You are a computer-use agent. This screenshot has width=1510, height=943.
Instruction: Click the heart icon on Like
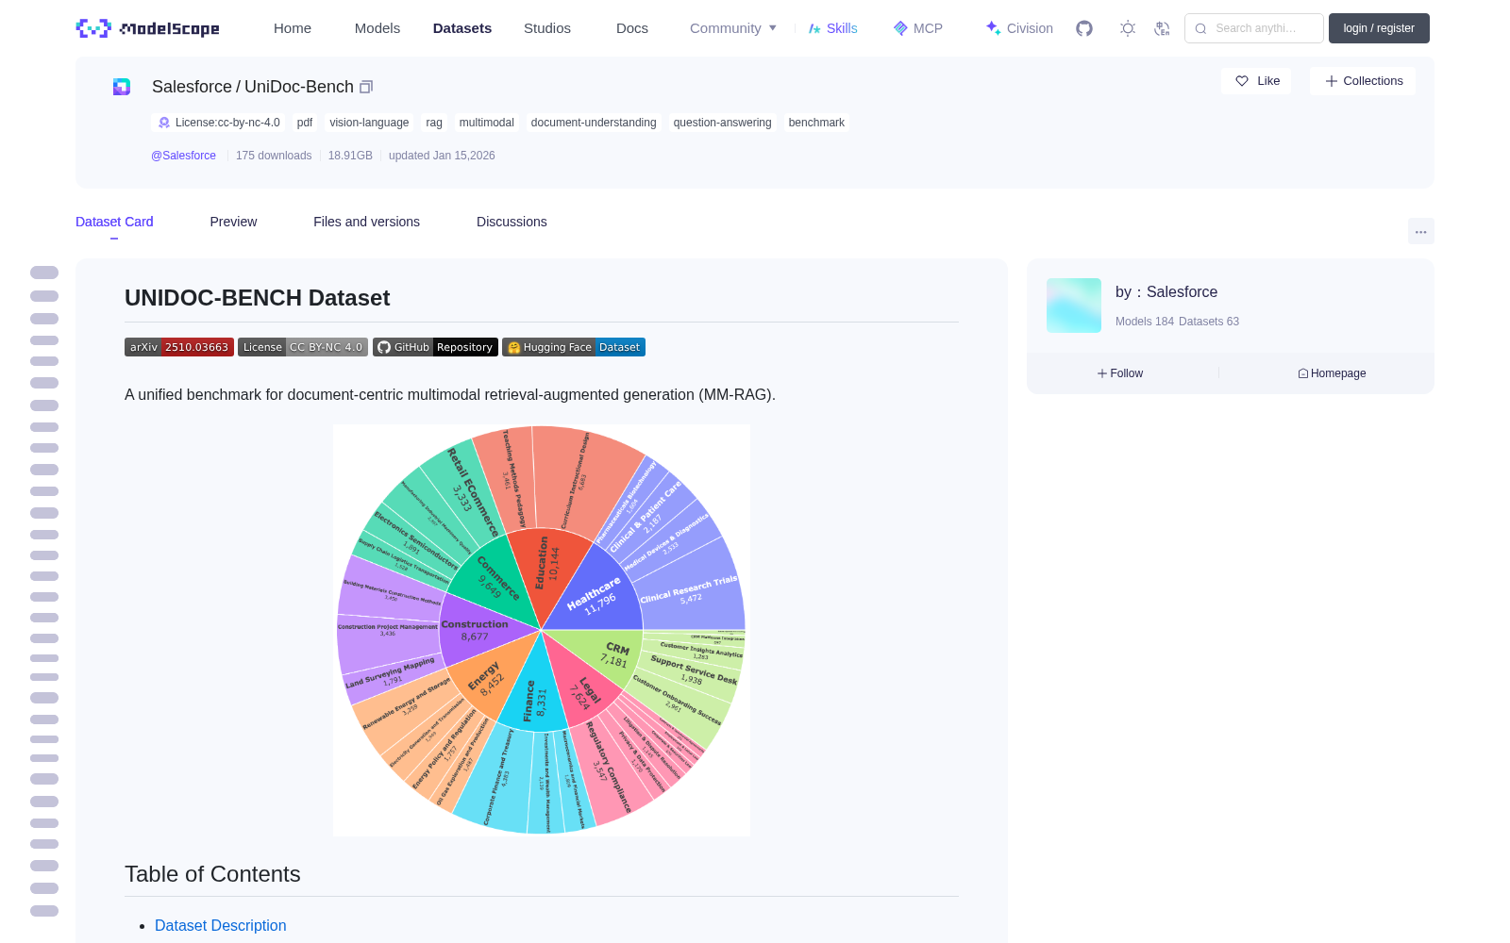click(x=1242, y=81)
